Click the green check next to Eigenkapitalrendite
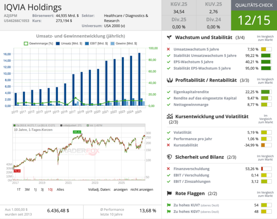277x219 pixels. click(x=168, y=92)
